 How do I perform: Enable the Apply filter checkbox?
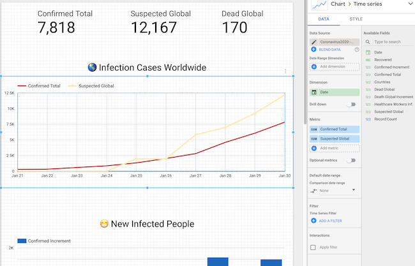pos(313,248)
